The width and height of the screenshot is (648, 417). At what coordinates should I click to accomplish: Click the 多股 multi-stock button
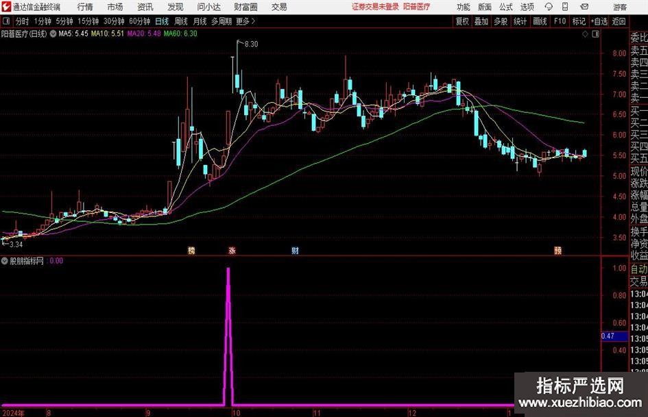coord(501,21)
